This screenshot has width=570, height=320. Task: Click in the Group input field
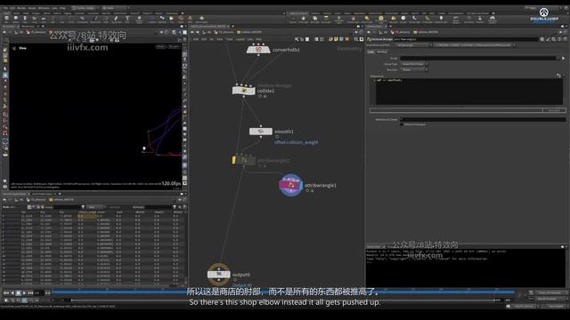click(478, 58)
